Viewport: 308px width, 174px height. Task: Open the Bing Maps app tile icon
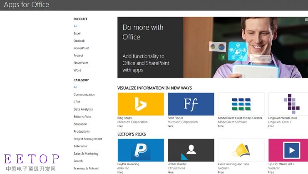(141, 104)
